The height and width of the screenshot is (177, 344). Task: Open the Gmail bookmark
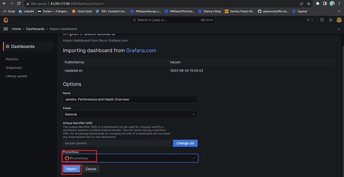pos(9,11)
